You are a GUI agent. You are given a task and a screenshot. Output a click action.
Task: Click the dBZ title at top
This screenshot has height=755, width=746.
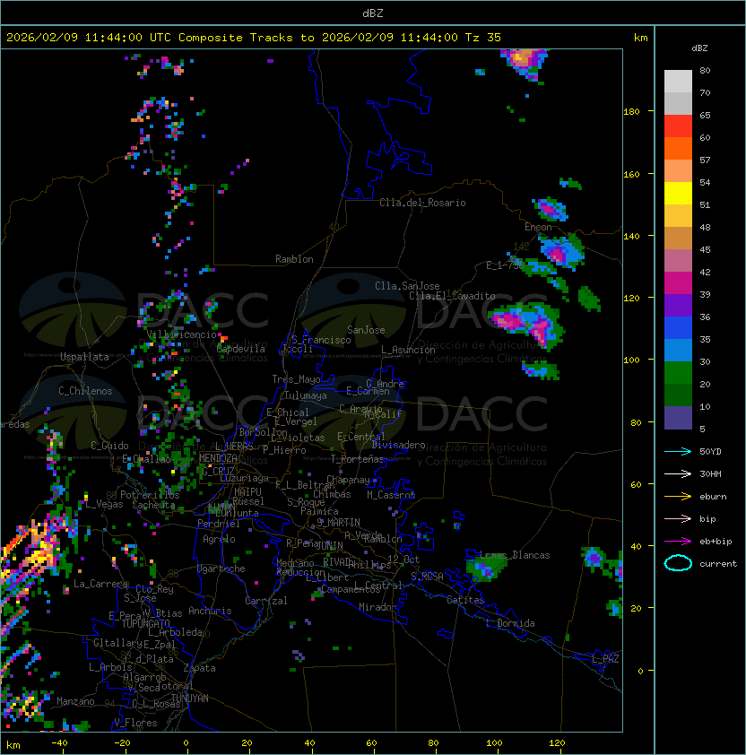point(373,13)
